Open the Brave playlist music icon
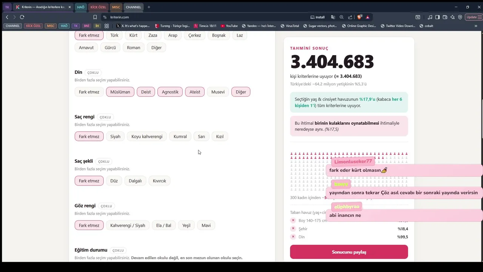483x272 pixels. (430, 17)
